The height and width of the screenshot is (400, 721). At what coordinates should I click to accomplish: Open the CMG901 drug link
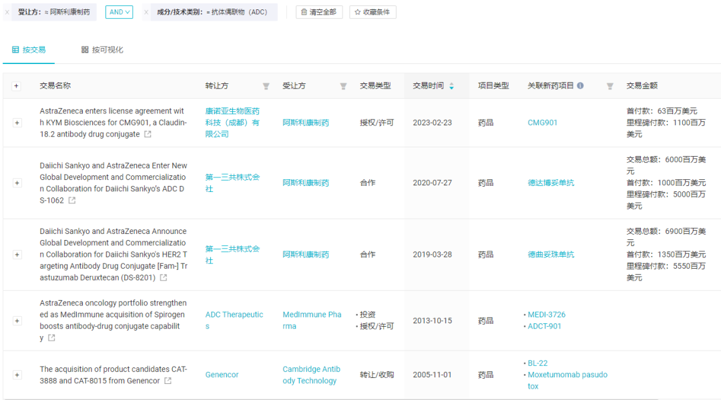[543, 123]
